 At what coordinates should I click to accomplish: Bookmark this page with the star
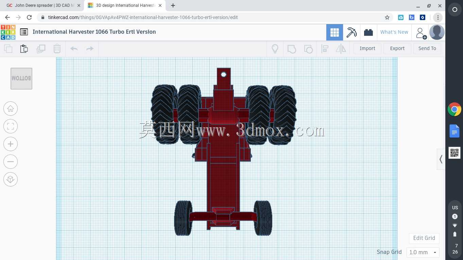[x=387, y=17]
